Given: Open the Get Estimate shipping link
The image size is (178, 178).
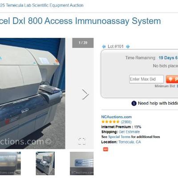Looking at the screenshot, I should pyautogui.click(x=129, y=132).
